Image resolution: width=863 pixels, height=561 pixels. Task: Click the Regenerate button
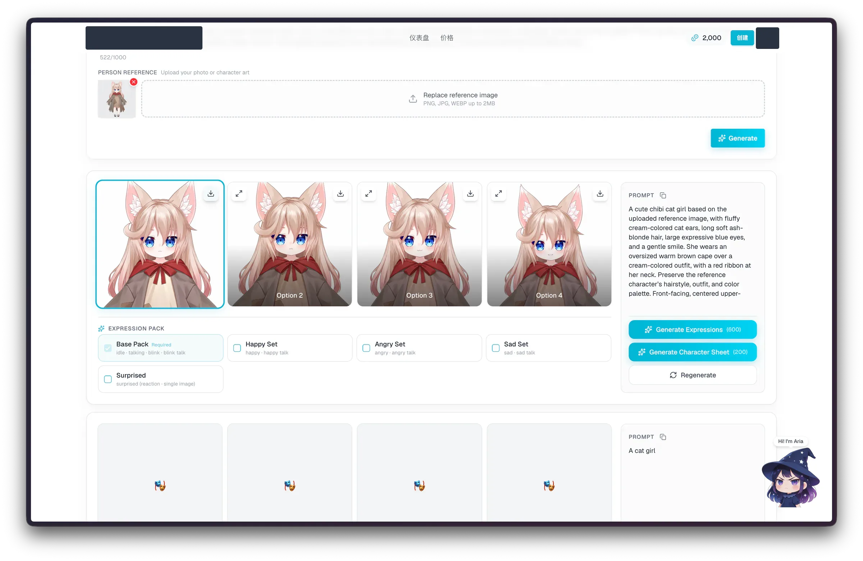(x=693, y=375)
